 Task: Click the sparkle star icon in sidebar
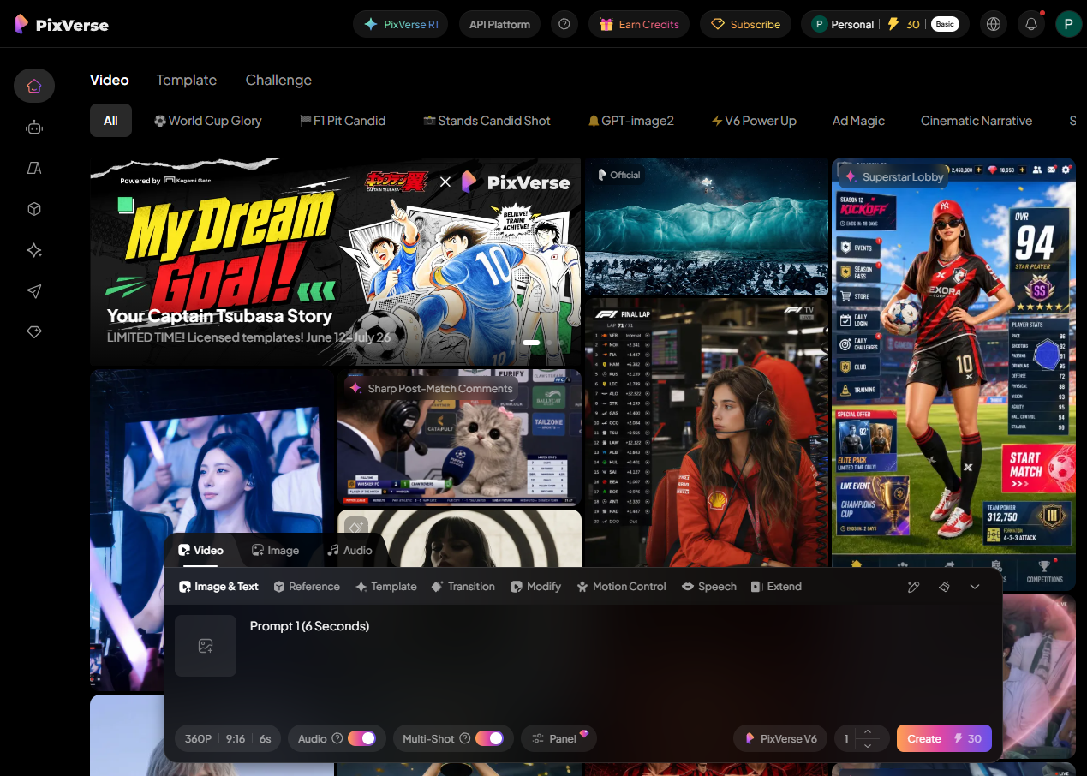coord(34,250)
